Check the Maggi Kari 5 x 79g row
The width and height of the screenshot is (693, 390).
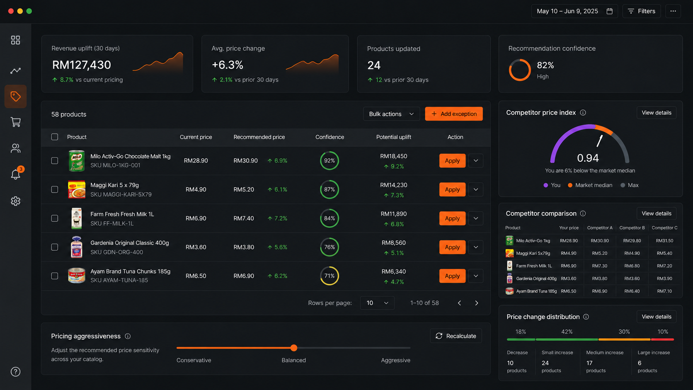55,189
